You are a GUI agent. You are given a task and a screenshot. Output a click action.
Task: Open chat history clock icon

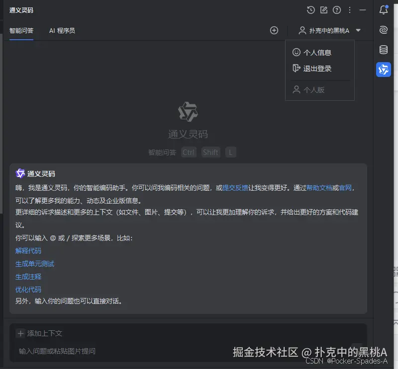(310, 10)
